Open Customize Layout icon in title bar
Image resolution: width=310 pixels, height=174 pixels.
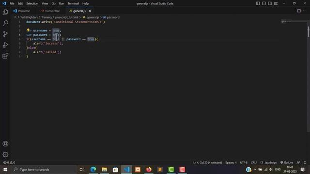(276, 3)
